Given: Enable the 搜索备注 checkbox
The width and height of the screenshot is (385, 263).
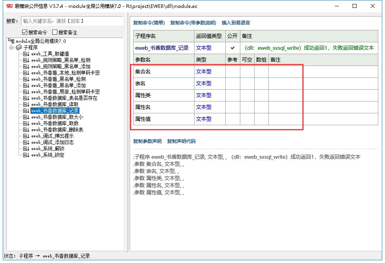Looking at the screenshot, I should pos(55,32).
